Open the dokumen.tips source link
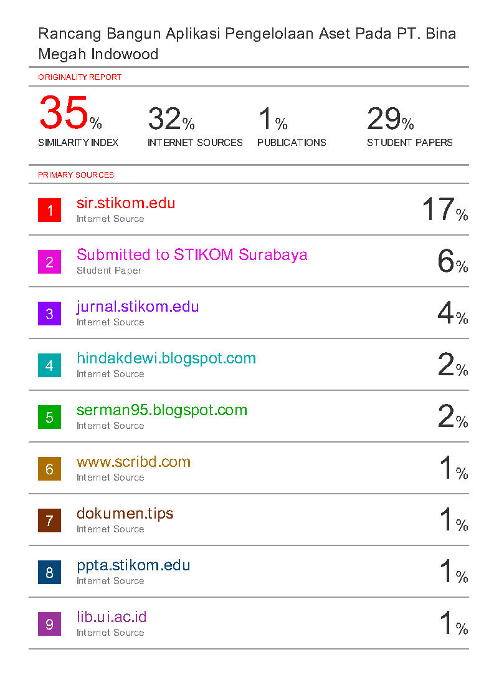 125,514
